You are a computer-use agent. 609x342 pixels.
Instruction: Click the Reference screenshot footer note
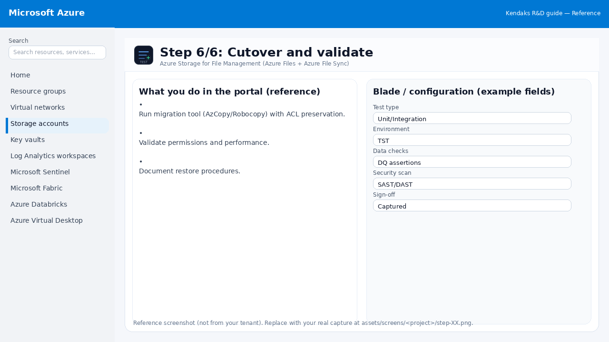click(x=303, y=323)
